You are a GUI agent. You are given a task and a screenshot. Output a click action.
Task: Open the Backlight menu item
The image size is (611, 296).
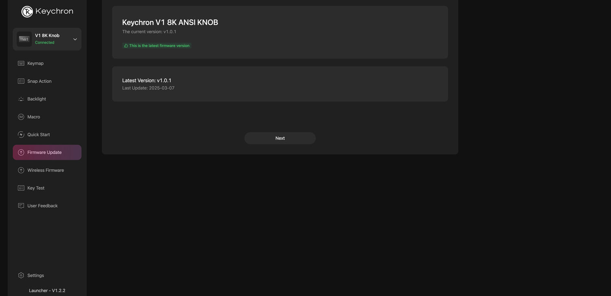click(x=47, y=99)
